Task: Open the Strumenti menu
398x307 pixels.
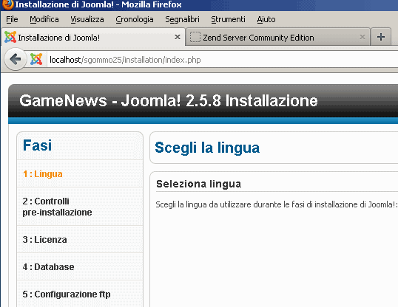Action: pos(228,19)
